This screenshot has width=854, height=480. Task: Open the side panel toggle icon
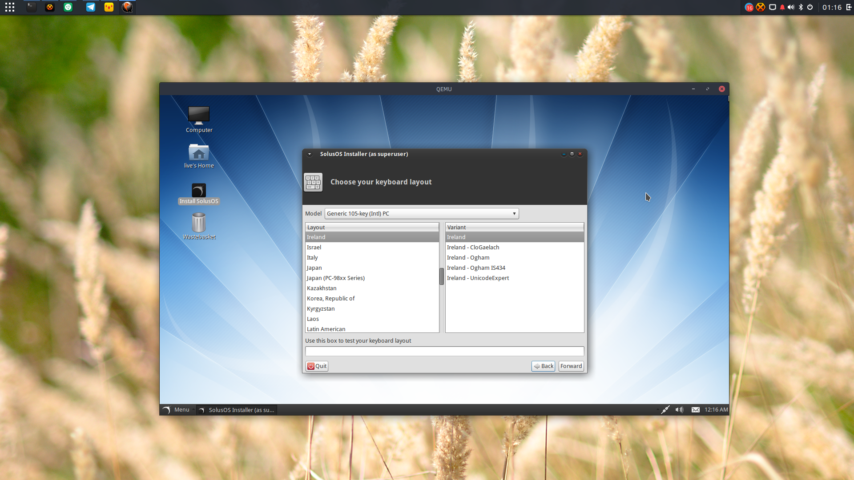[x=849, y=7]
